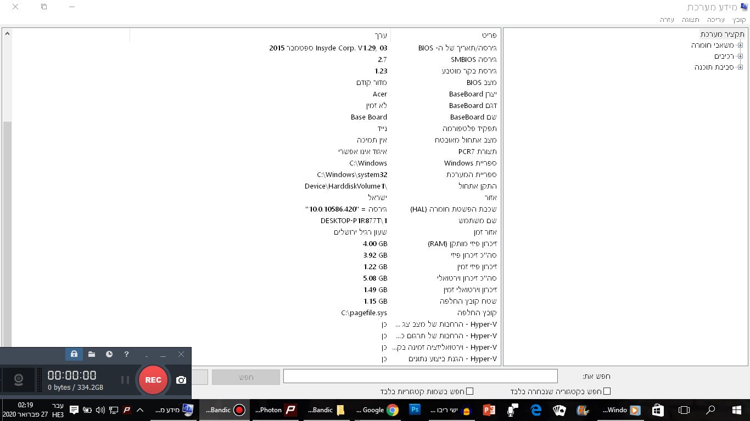Expand the 'משאבי חומרה' tree node

pyautogui.click(x=740, y=45)
